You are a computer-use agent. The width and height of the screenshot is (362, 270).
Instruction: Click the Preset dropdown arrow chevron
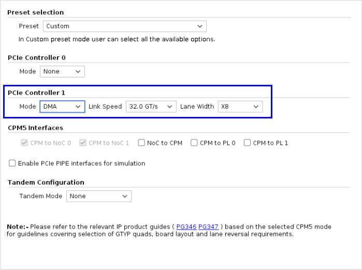pyautogui.click(x=200, y=26)
